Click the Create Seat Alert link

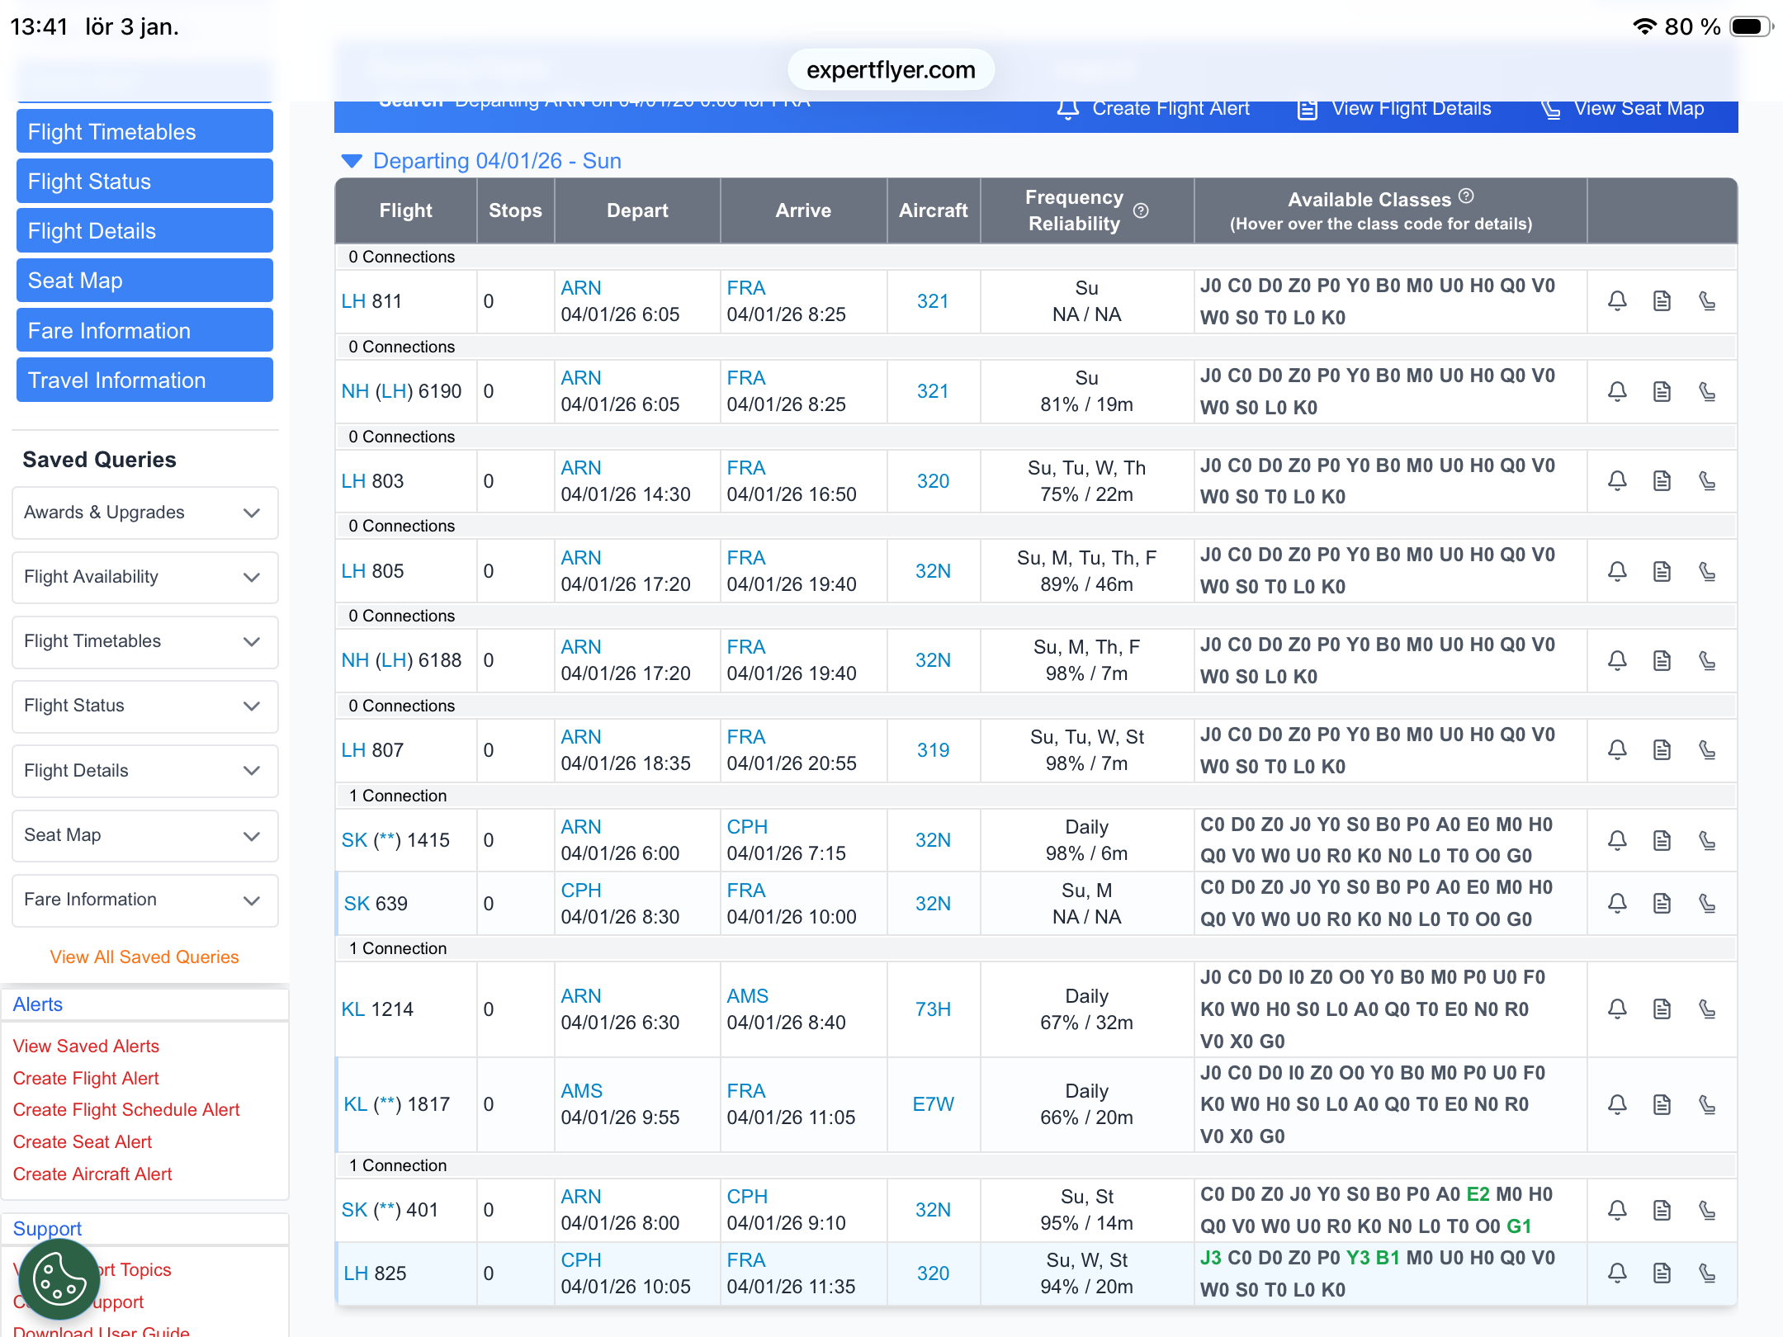[83, 1142]
